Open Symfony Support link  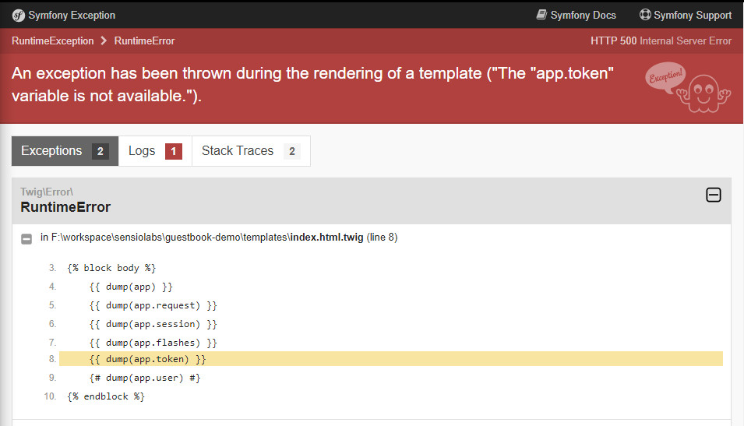click(x=686, y=15)
